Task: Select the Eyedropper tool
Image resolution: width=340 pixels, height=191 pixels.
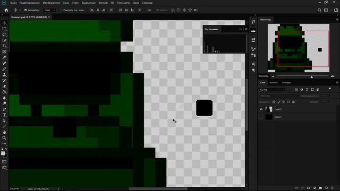Action: (4, 58)
